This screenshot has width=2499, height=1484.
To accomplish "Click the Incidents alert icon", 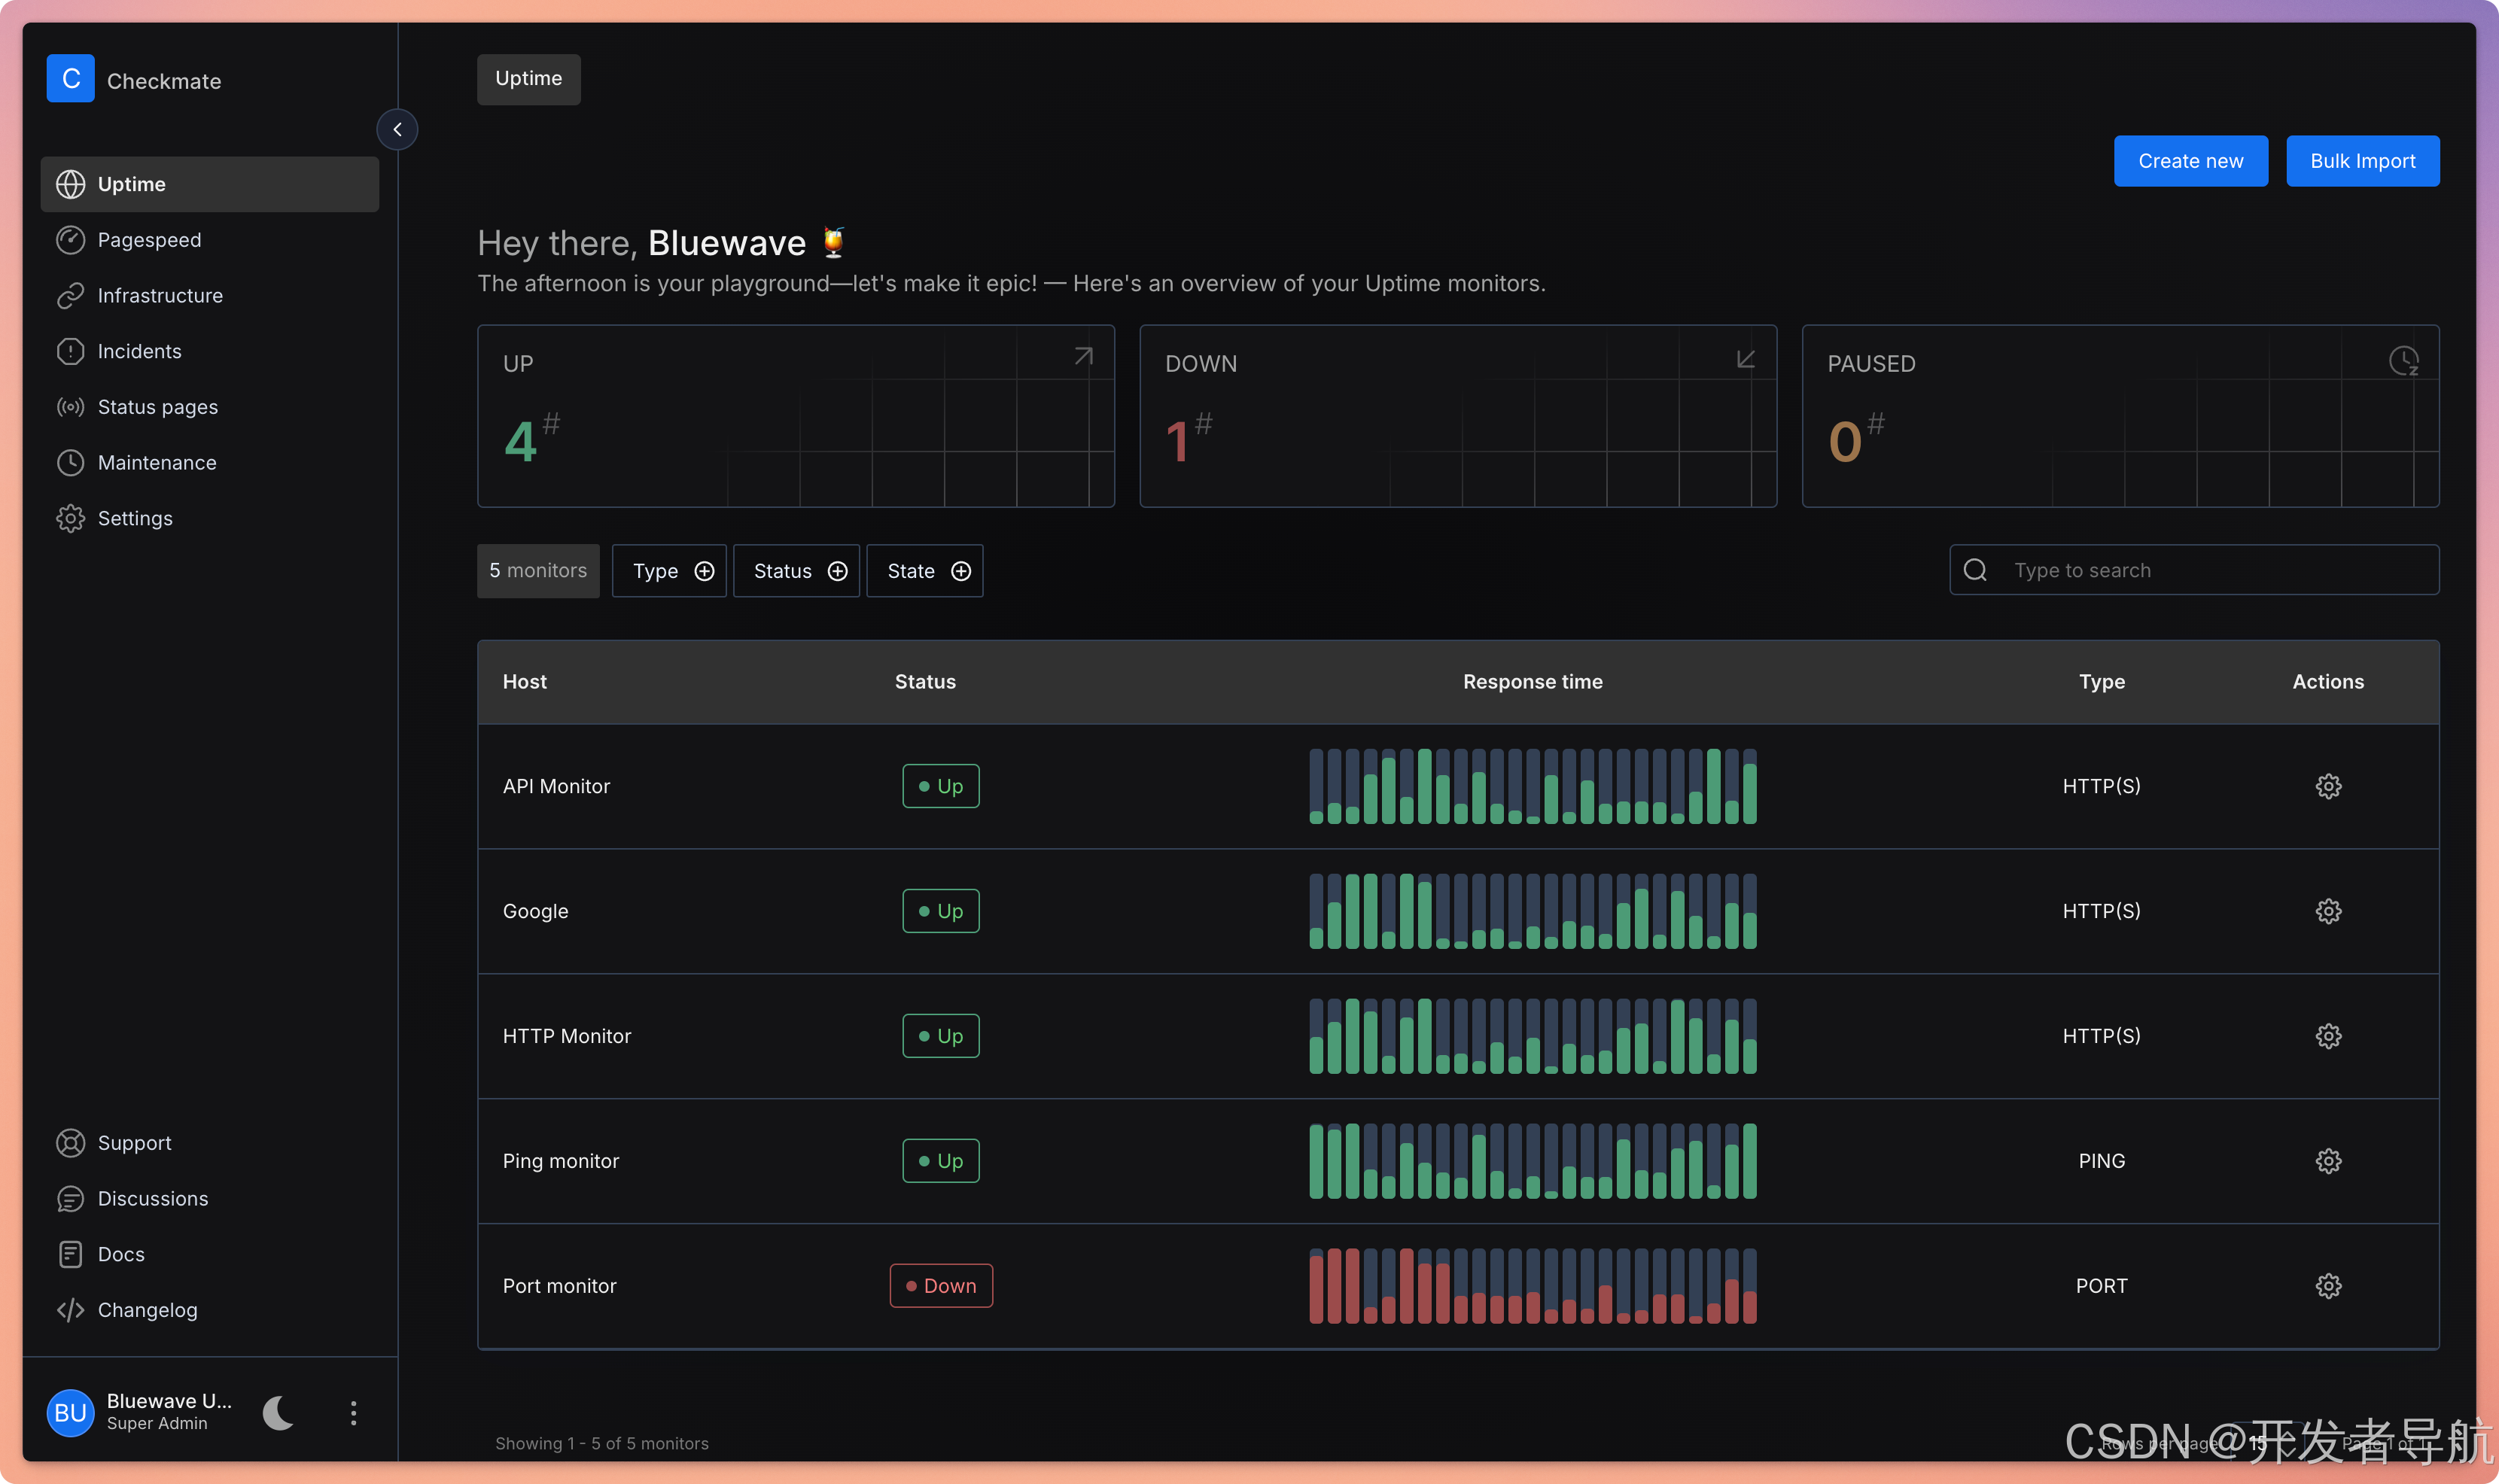I will pyautogui.click(x=70, y=351).
